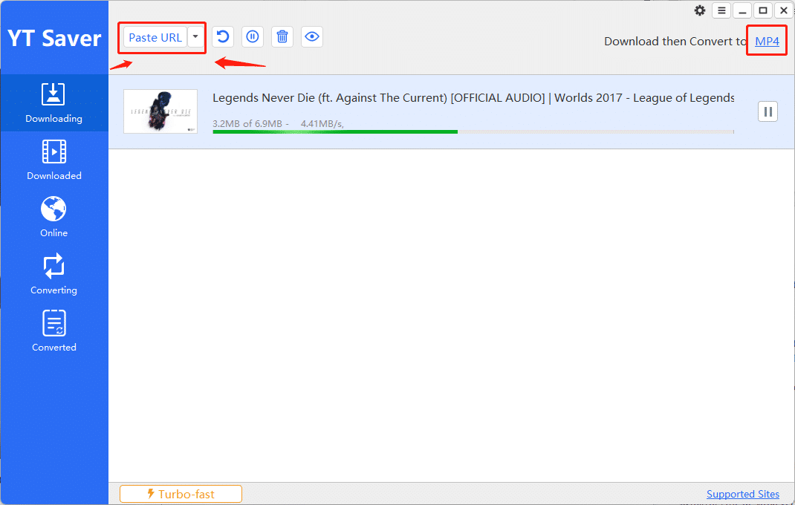The width and height of the screenshot is (795, 505).
Task: Click the pause all downloads icon
Action: [253, 36]
